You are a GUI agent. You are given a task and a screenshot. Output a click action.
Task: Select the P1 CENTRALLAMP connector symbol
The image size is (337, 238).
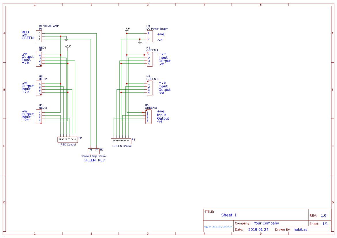coord(39,36)
